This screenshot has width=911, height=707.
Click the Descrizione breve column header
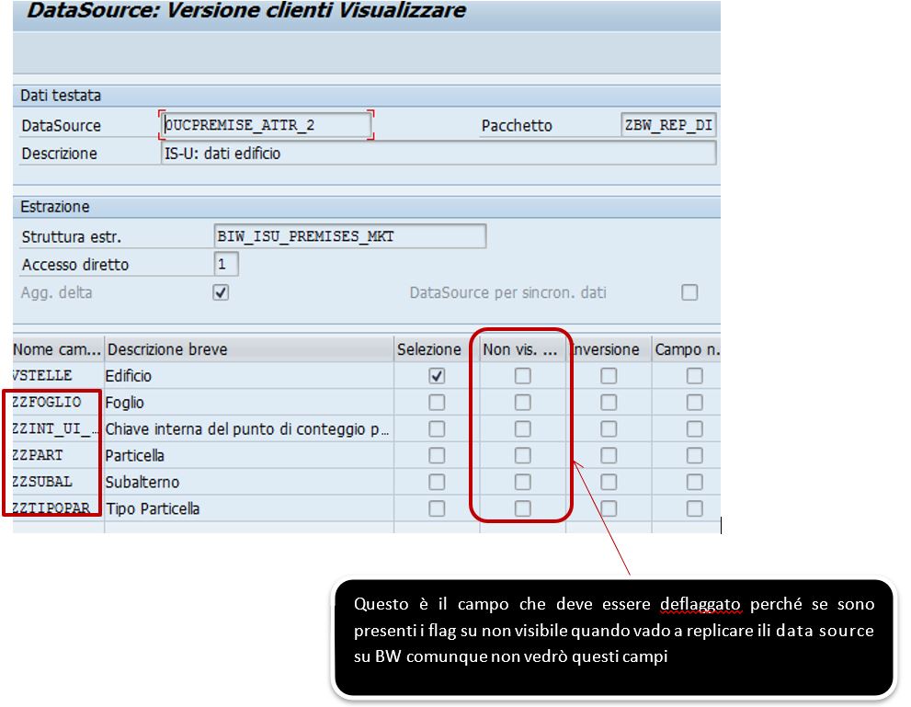pyautogui.click(x=249, y=349)
